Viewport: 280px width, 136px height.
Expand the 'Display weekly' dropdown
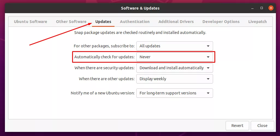click(175, 79)
